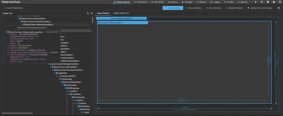Click the hot restart icon
Image resolution: width=283 pixels, height=116 pixels.
[262, 2]
